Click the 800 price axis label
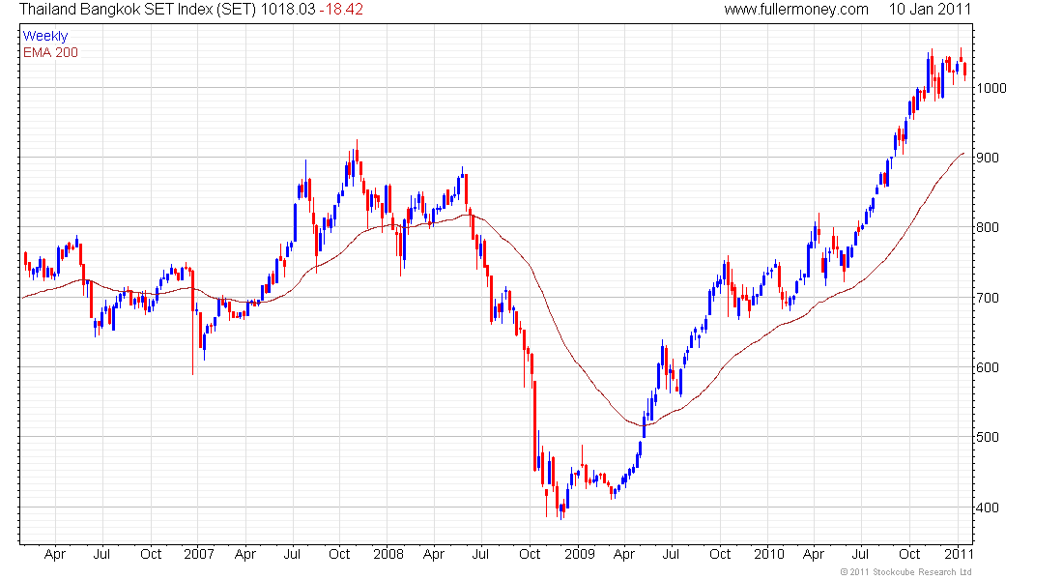1063x580 pixels. coord(987,227)
